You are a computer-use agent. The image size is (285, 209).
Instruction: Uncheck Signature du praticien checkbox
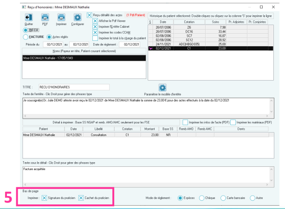point(44,198)
